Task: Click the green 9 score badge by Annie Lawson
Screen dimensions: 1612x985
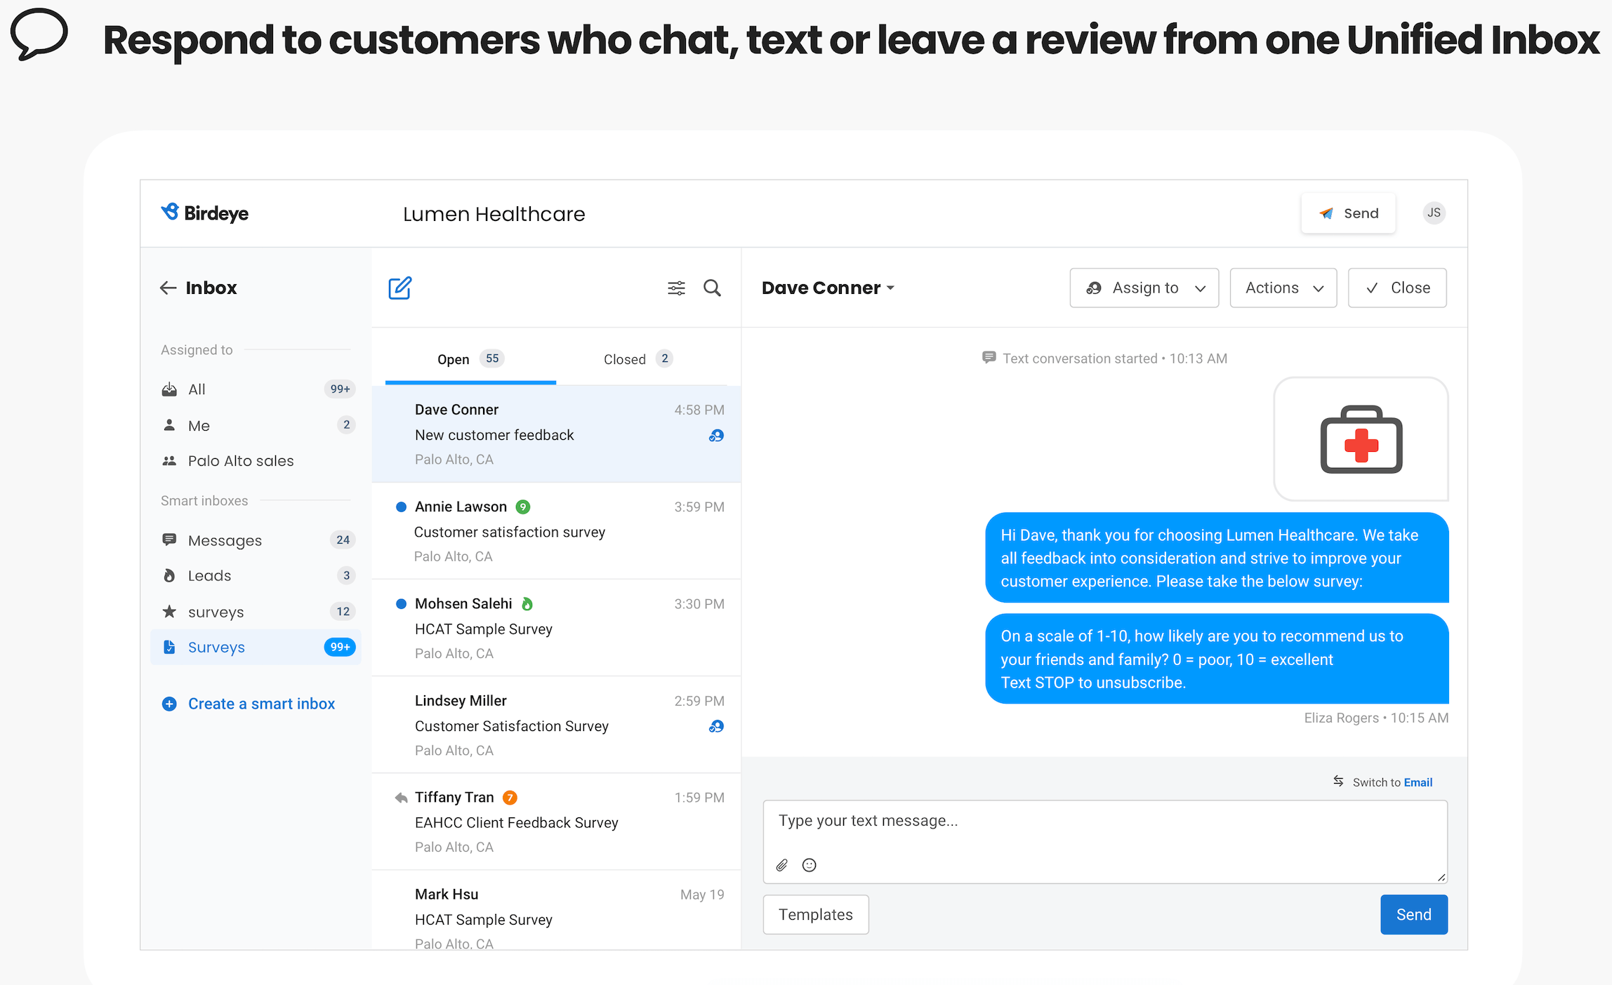Action: point(523,507)
